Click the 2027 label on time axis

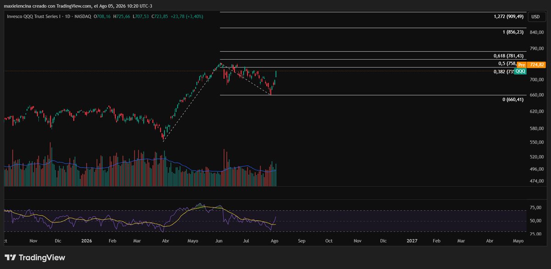pyautogui.click(x=412, y=240)
